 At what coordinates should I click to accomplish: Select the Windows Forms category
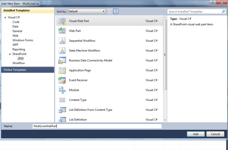click(23, 40)
